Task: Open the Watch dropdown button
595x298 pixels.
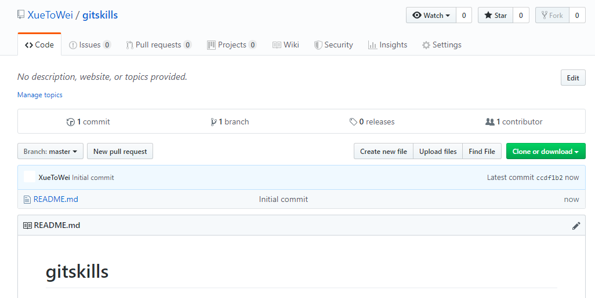Action: pyautogui.click(x=431, y=15)
